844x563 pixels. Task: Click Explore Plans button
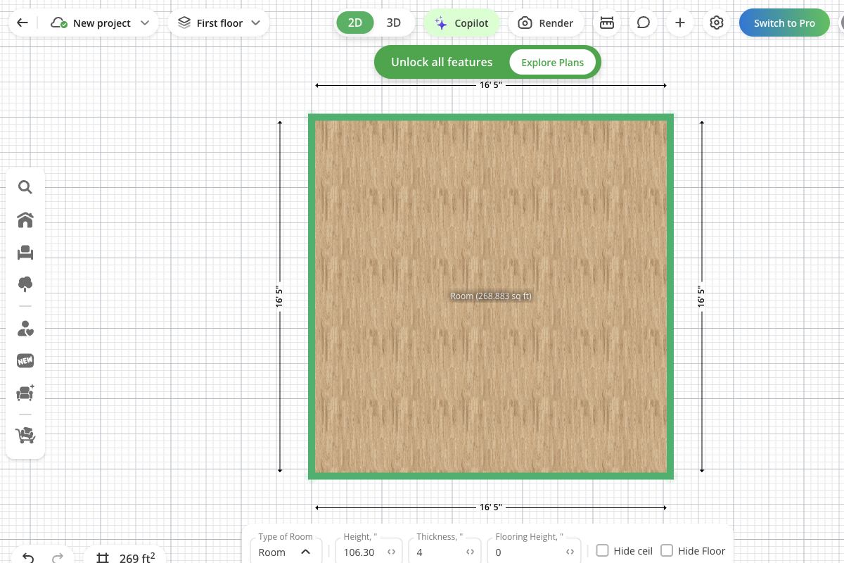[x=552, y=62]
